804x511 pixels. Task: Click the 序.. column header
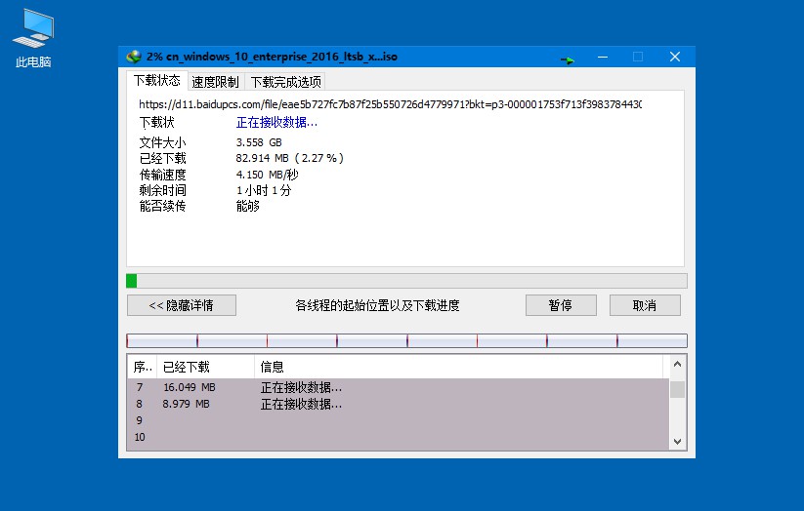pyautogui.click(x=142, y=367)
